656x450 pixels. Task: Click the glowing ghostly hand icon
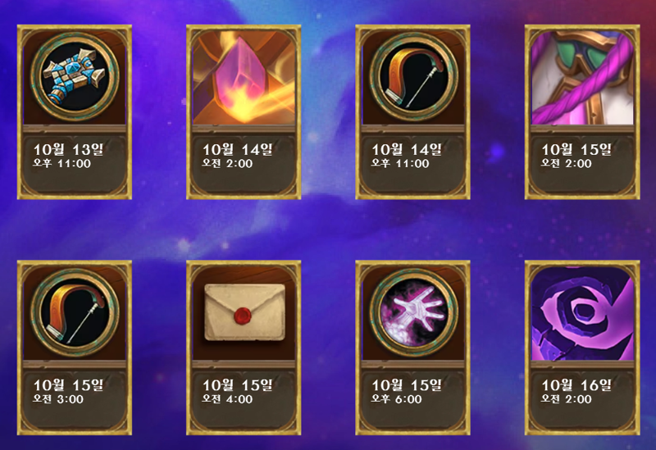coord(413,313)
